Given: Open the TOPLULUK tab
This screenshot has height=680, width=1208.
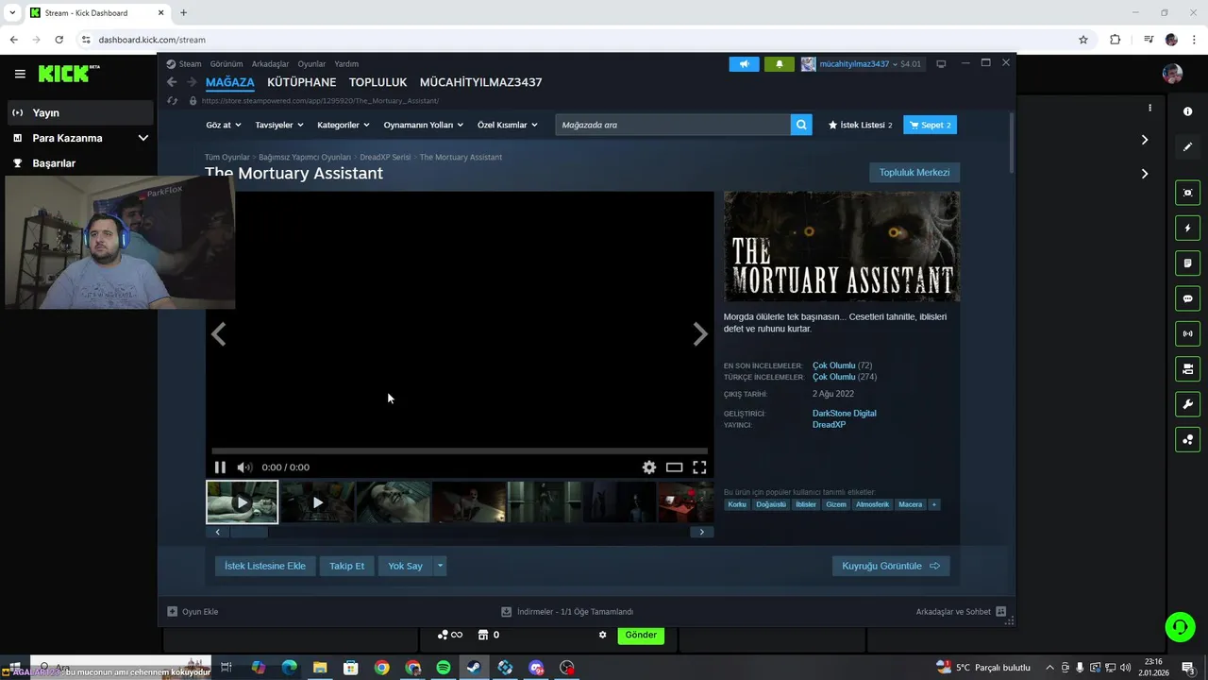Looking at the screenshot, I should click(x=377, y=82).
